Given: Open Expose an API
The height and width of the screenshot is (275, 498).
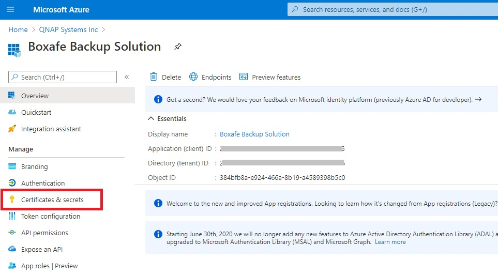Looking at the screenshot, I should (x=41, y=249).
